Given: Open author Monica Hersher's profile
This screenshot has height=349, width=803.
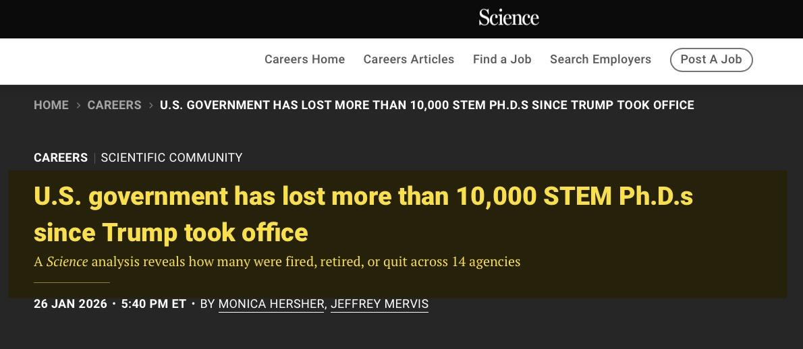Looking at the screenshot, I should coord(271,304).
